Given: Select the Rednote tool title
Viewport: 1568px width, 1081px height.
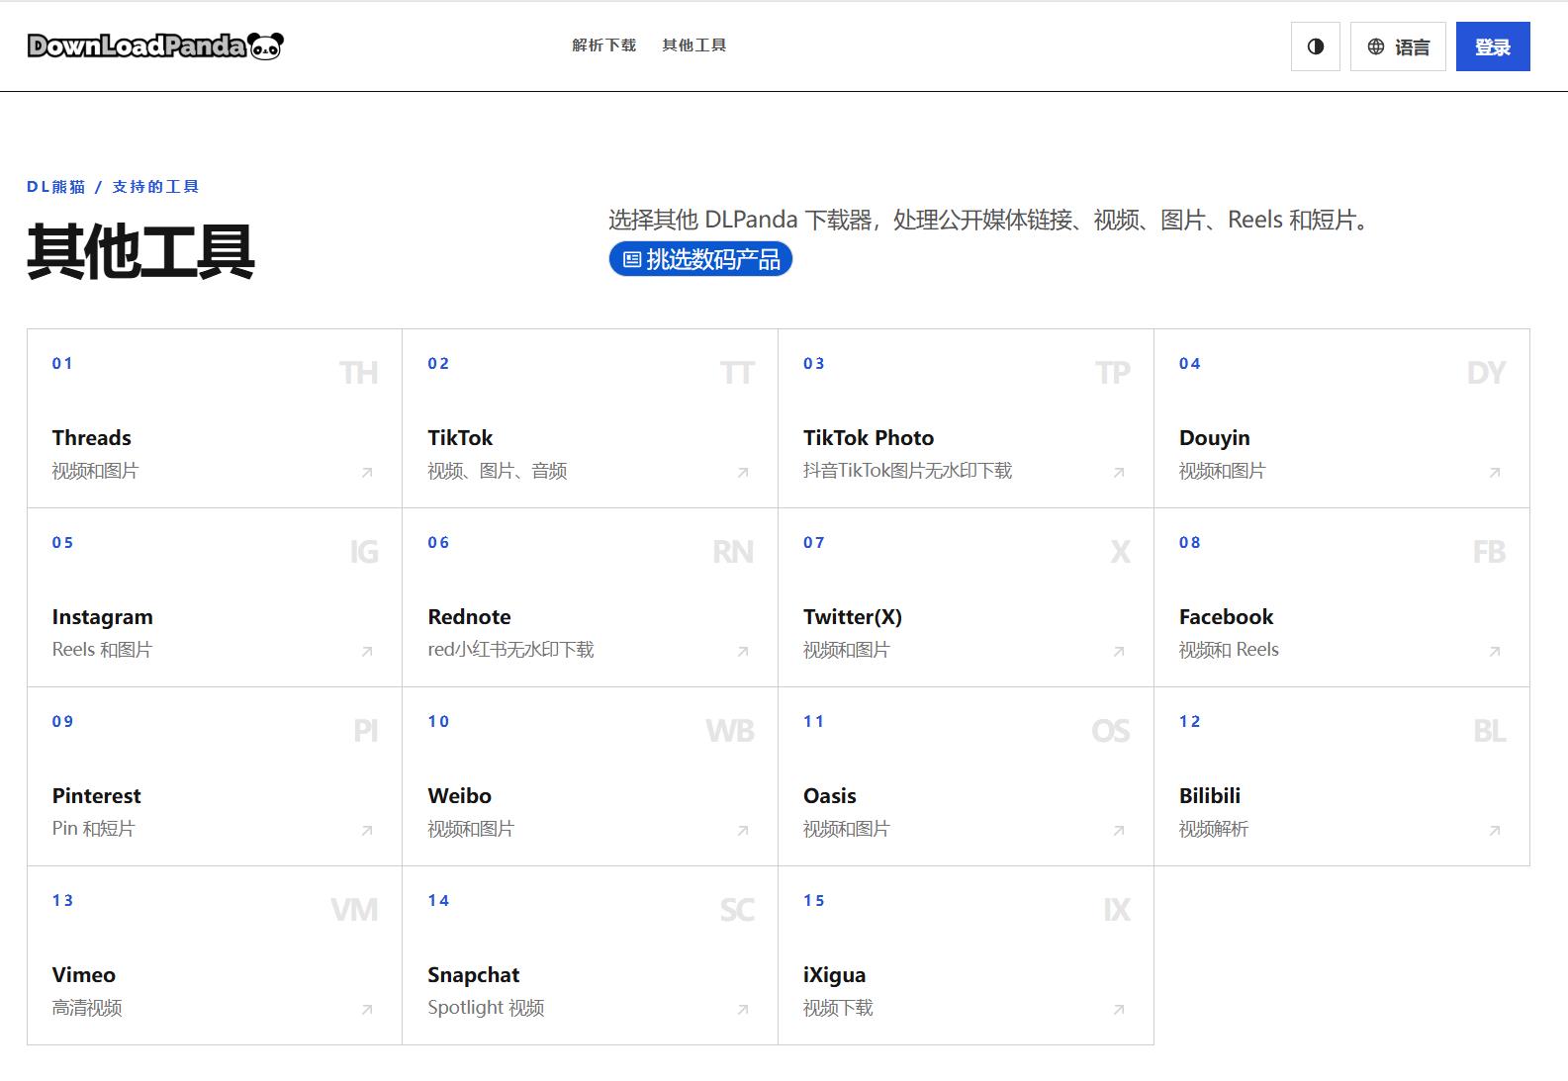Looking at the screenshot, I should [469, 617].
